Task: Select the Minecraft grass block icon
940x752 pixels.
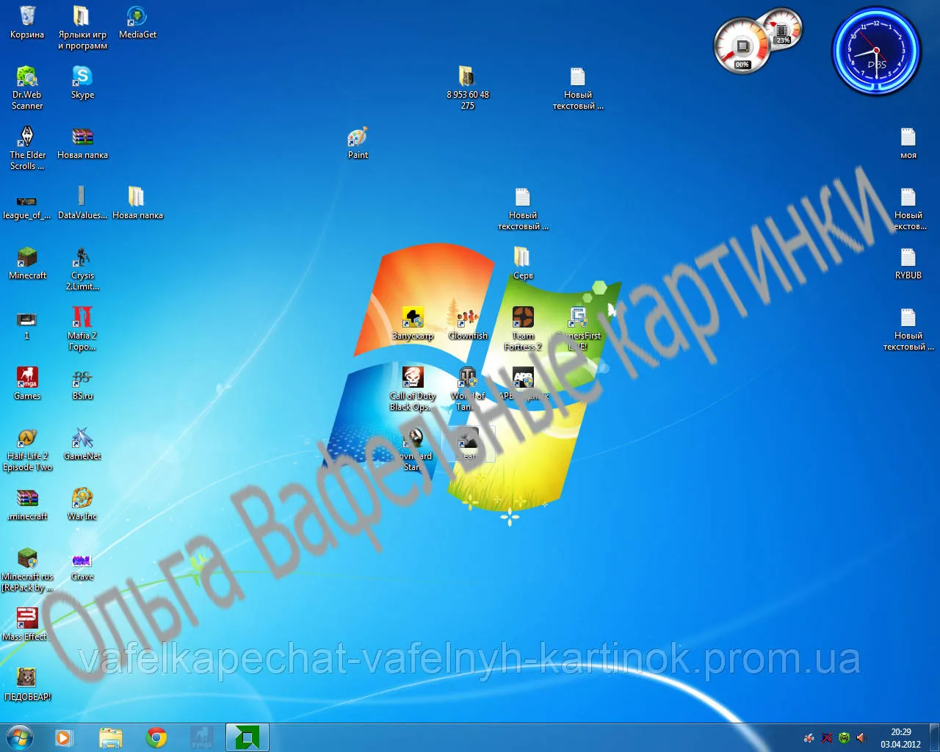Action: coord(27,263)
